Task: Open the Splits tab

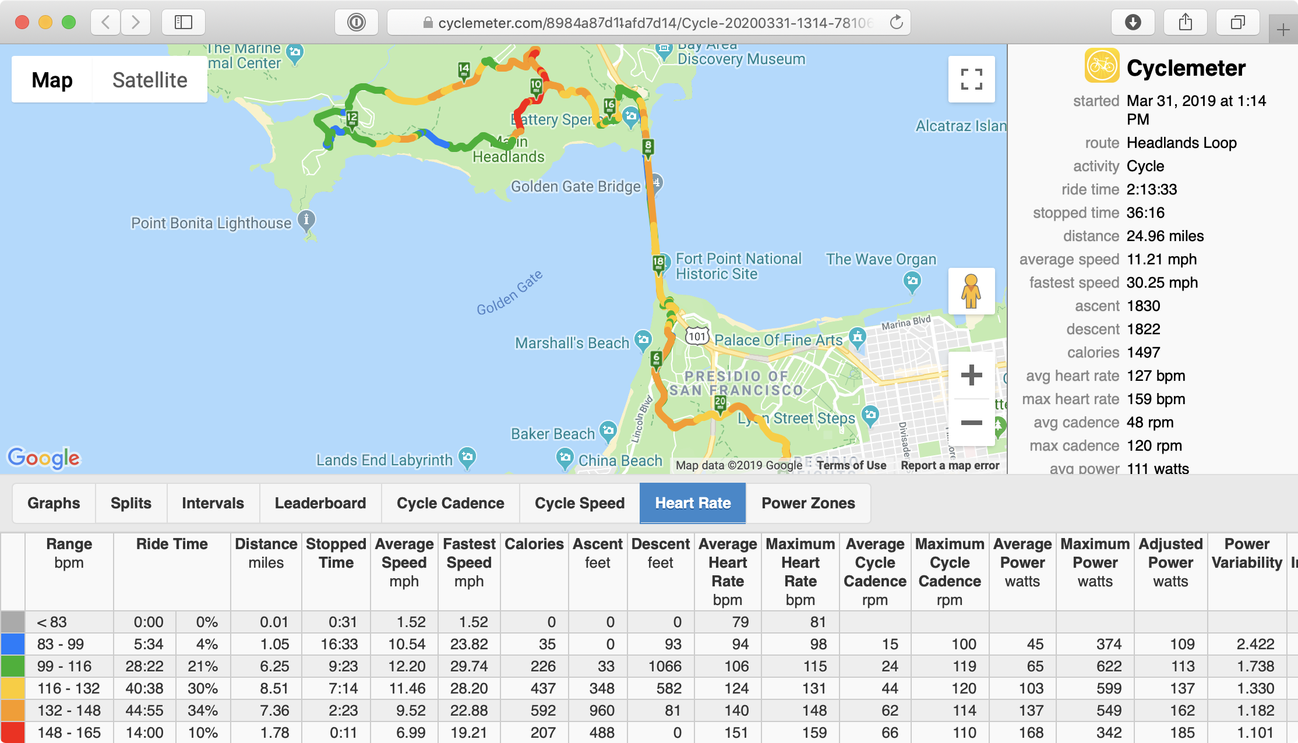Action: coord(131,503)
